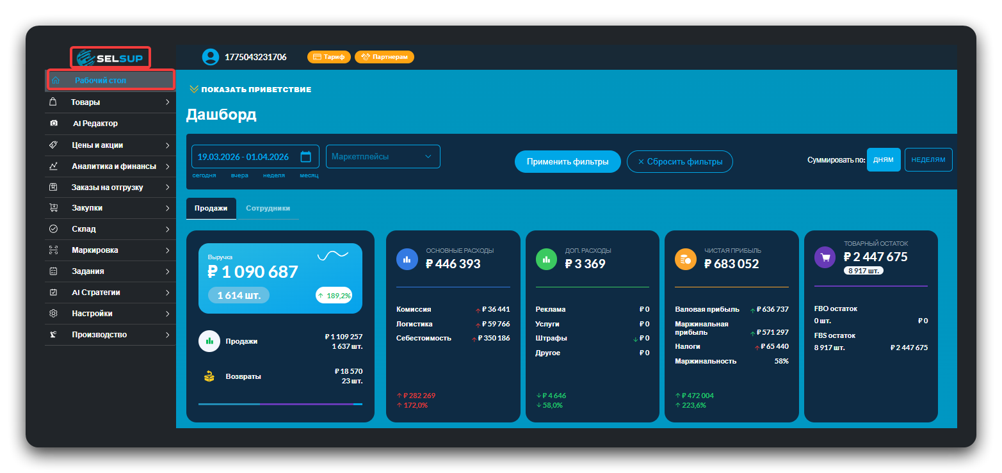Open the calendar icon in date field

(305, 157)
